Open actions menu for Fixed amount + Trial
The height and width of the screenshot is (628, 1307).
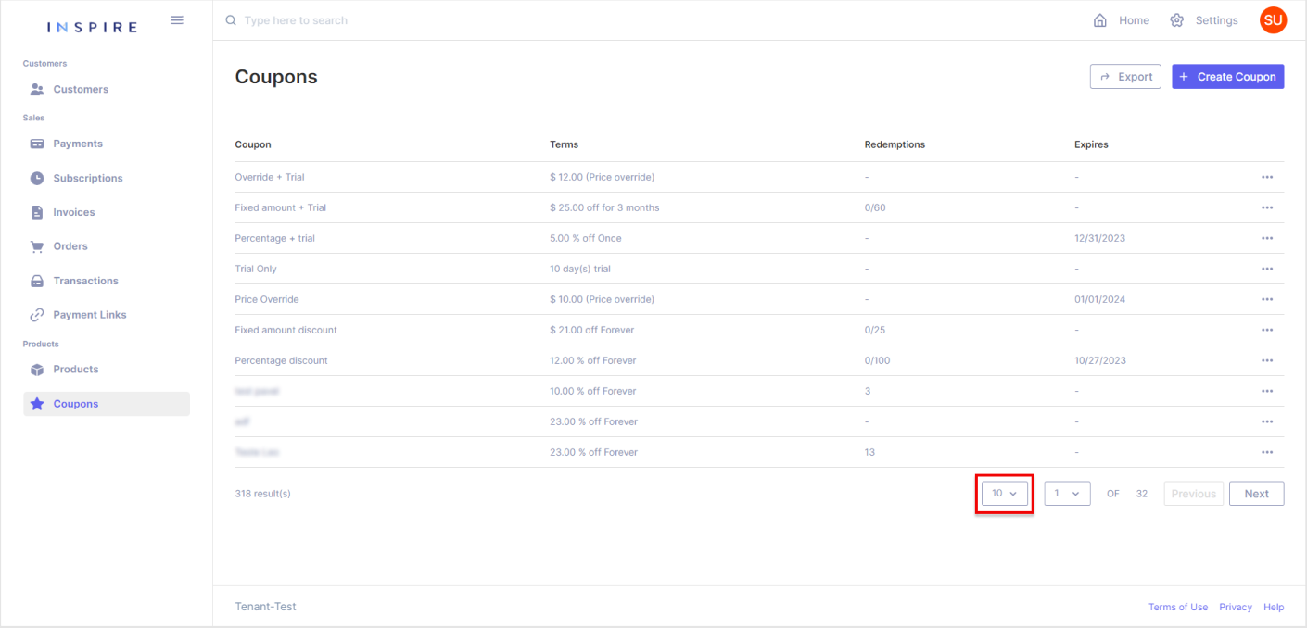tap(1267, 207)
